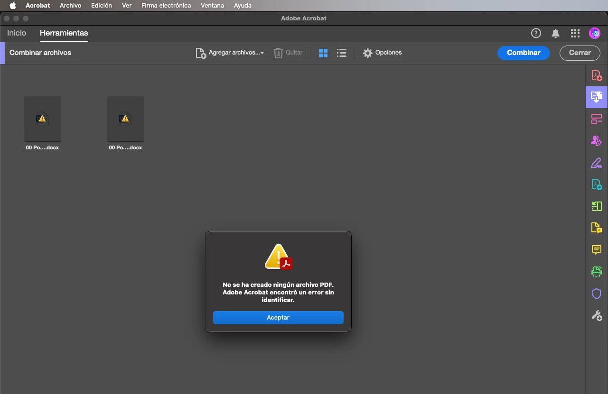Select the Protect shield tool
Screen dimensions: 608x394
(x=597, y=293)
